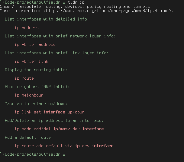
Task: Click the 'ip address' example command
Action: 27,28
